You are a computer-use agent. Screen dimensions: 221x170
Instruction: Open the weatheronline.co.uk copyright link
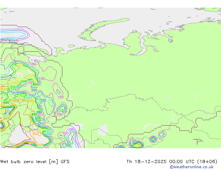[192, 167]
